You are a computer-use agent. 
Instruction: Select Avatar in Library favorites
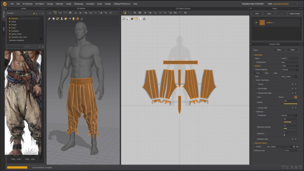pos(13,22)
